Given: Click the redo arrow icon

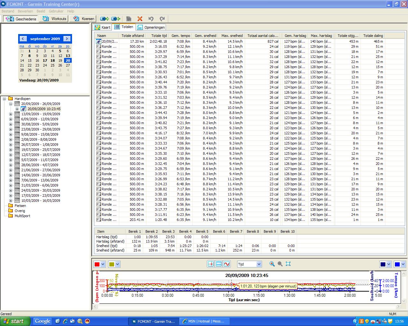Looking at the screenshot, I should [x=162, y=19].
